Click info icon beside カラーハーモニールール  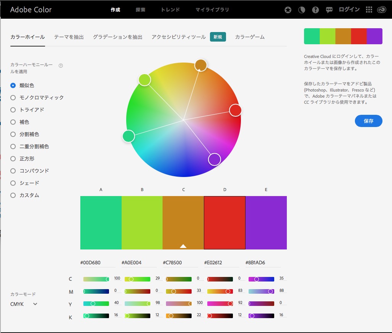click(x=61, y=66)
